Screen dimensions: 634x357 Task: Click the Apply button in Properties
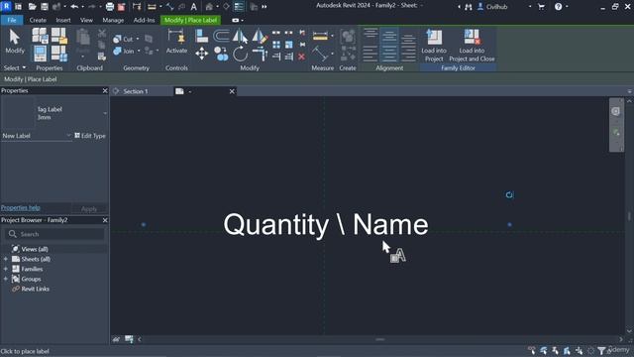point(89,209)
